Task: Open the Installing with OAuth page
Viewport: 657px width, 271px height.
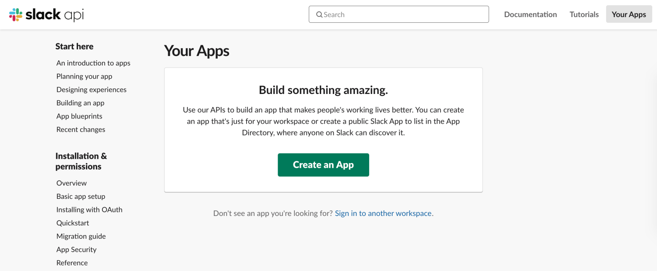Action: [89, 209]
